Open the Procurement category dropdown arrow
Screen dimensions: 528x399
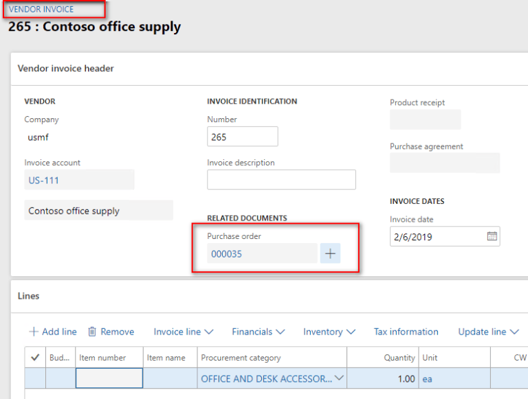[x=339, y=378]
